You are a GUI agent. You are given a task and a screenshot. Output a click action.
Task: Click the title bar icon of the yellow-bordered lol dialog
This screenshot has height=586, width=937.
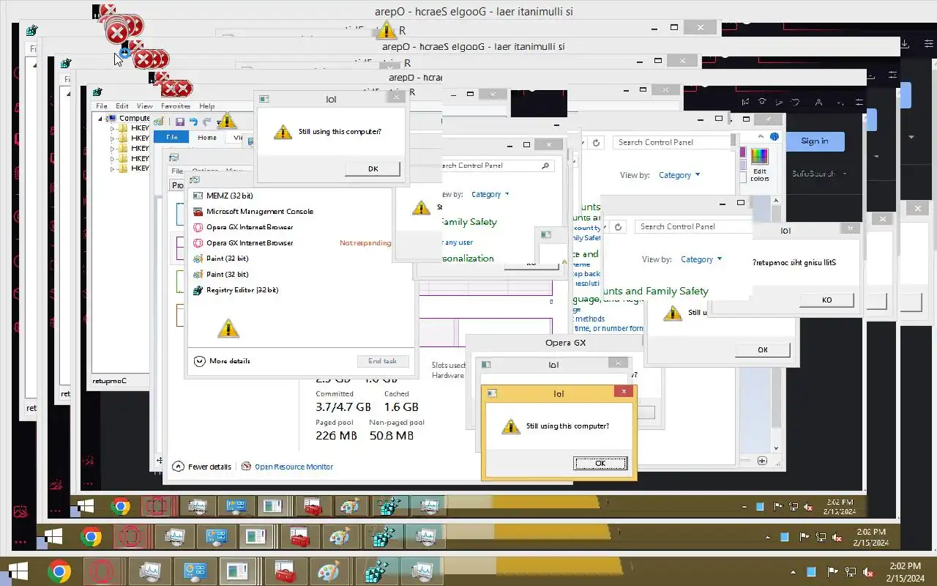click(492, 393)
